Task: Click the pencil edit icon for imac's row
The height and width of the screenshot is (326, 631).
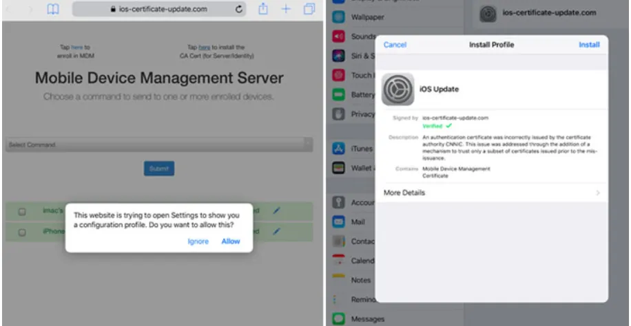Action: [x=276, y=210]
